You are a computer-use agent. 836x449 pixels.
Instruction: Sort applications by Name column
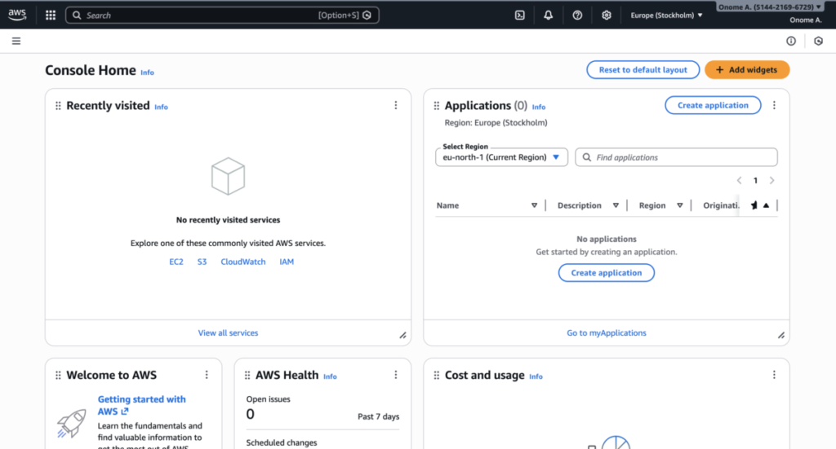coord(534,205)
